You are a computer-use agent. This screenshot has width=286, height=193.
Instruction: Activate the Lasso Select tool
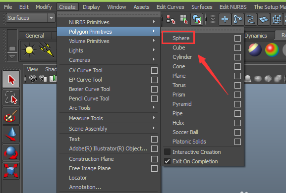click(x=11, y=98)
